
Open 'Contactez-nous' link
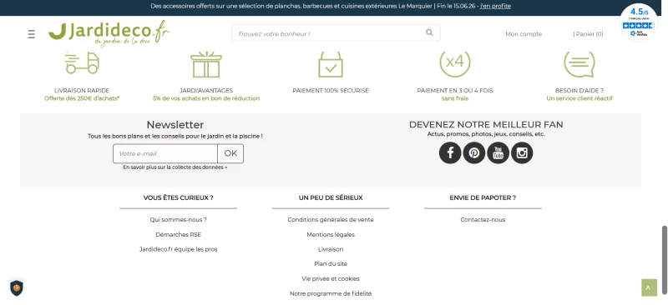click(x=483, y=219)
